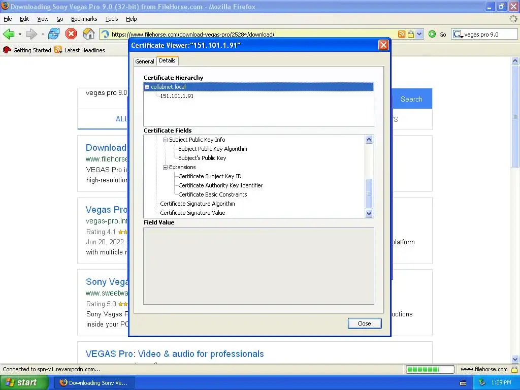This screenshot has height=390, width=520.
Task: Click the page load progress bar
Action: pos(430,369)
